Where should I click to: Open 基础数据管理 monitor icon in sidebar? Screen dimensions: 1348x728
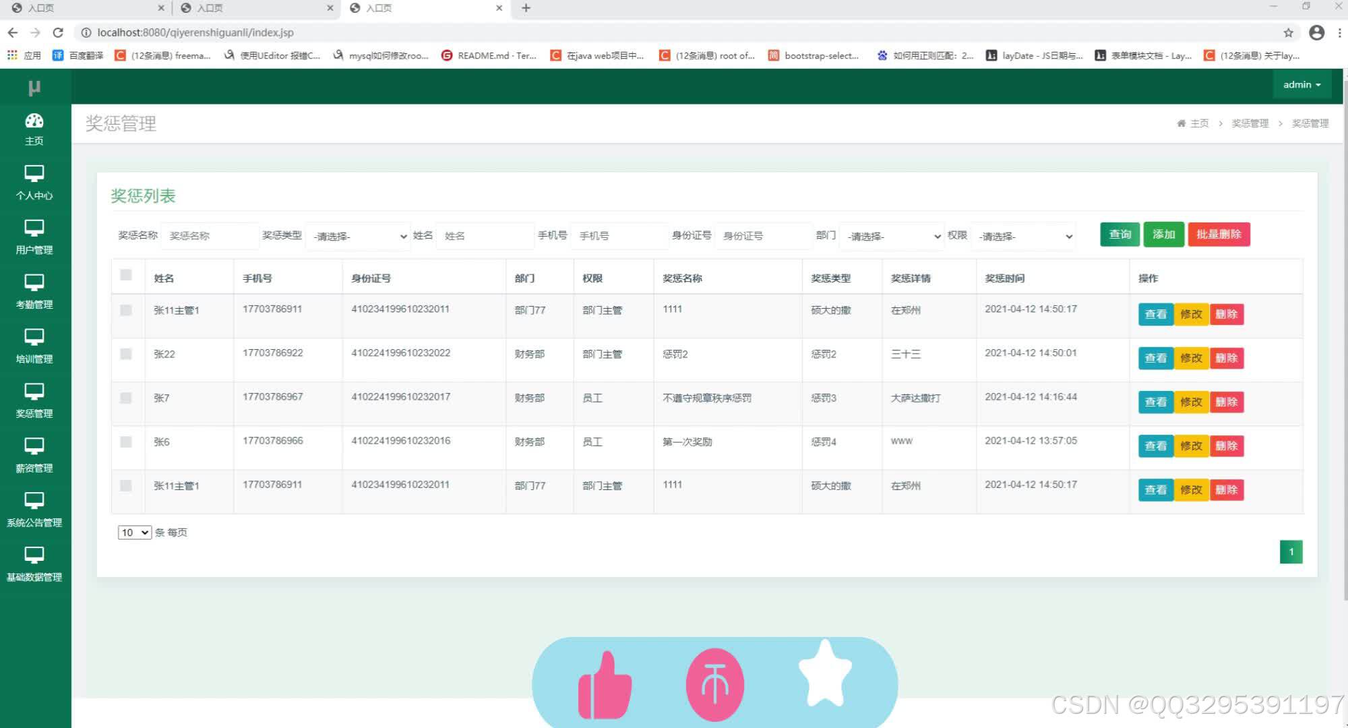34,556
